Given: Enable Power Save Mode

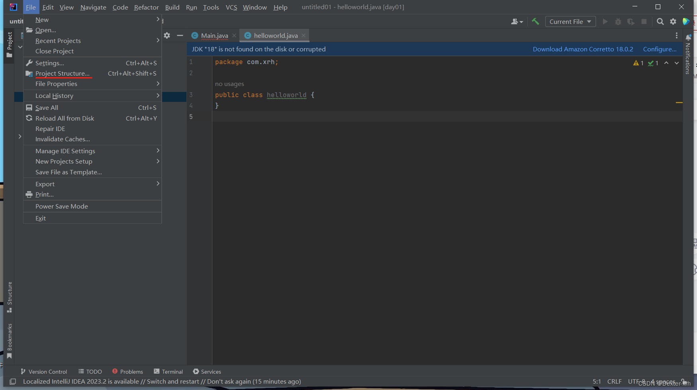Looking at the screenshot, I should (62, 206).
